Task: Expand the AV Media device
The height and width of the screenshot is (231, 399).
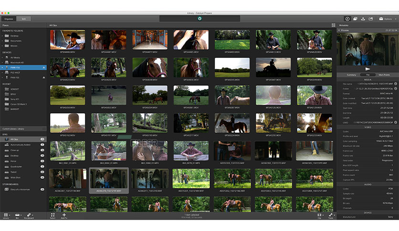Action: (x=2, y=57)
